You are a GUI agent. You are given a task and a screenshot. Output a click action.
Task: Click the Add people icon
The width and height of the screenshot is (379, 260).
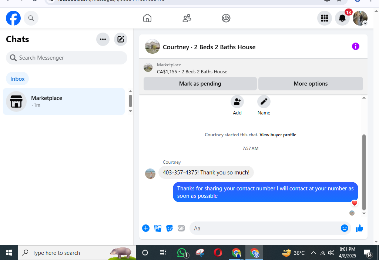coord(237,101)
